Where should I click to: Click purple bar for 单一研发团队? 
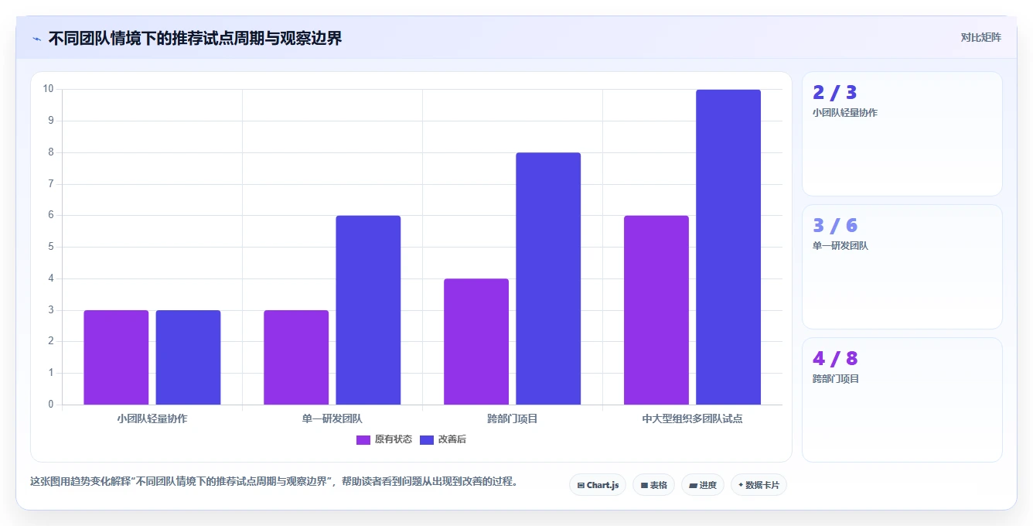pos(296,357)
